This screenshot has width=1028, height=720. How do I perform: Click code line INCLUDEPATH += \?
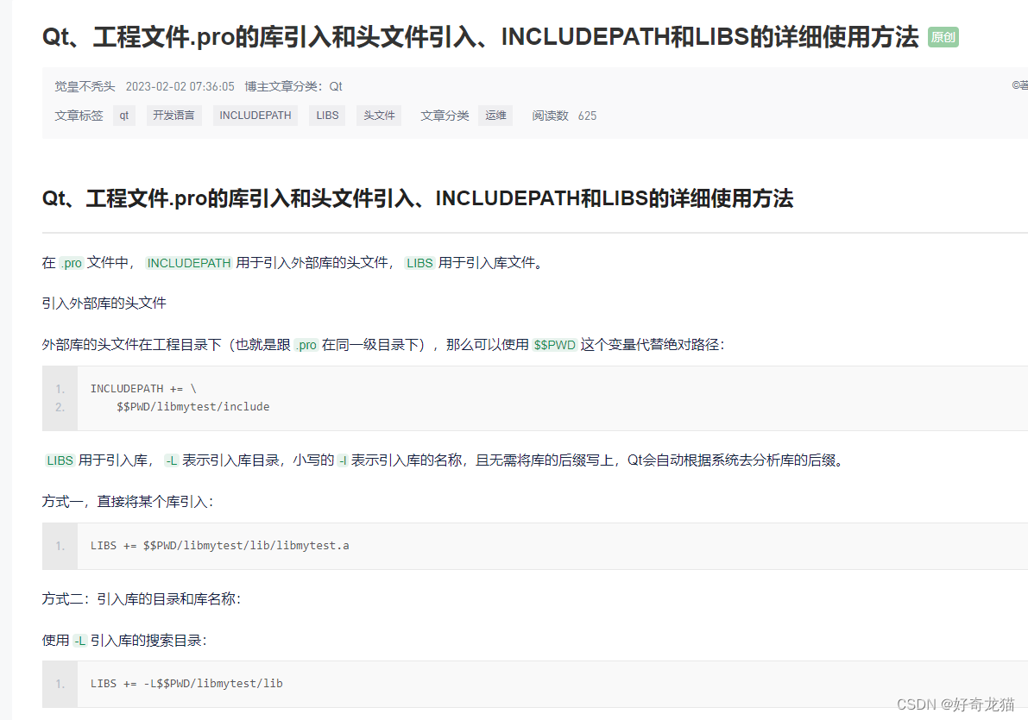point(143,389)
